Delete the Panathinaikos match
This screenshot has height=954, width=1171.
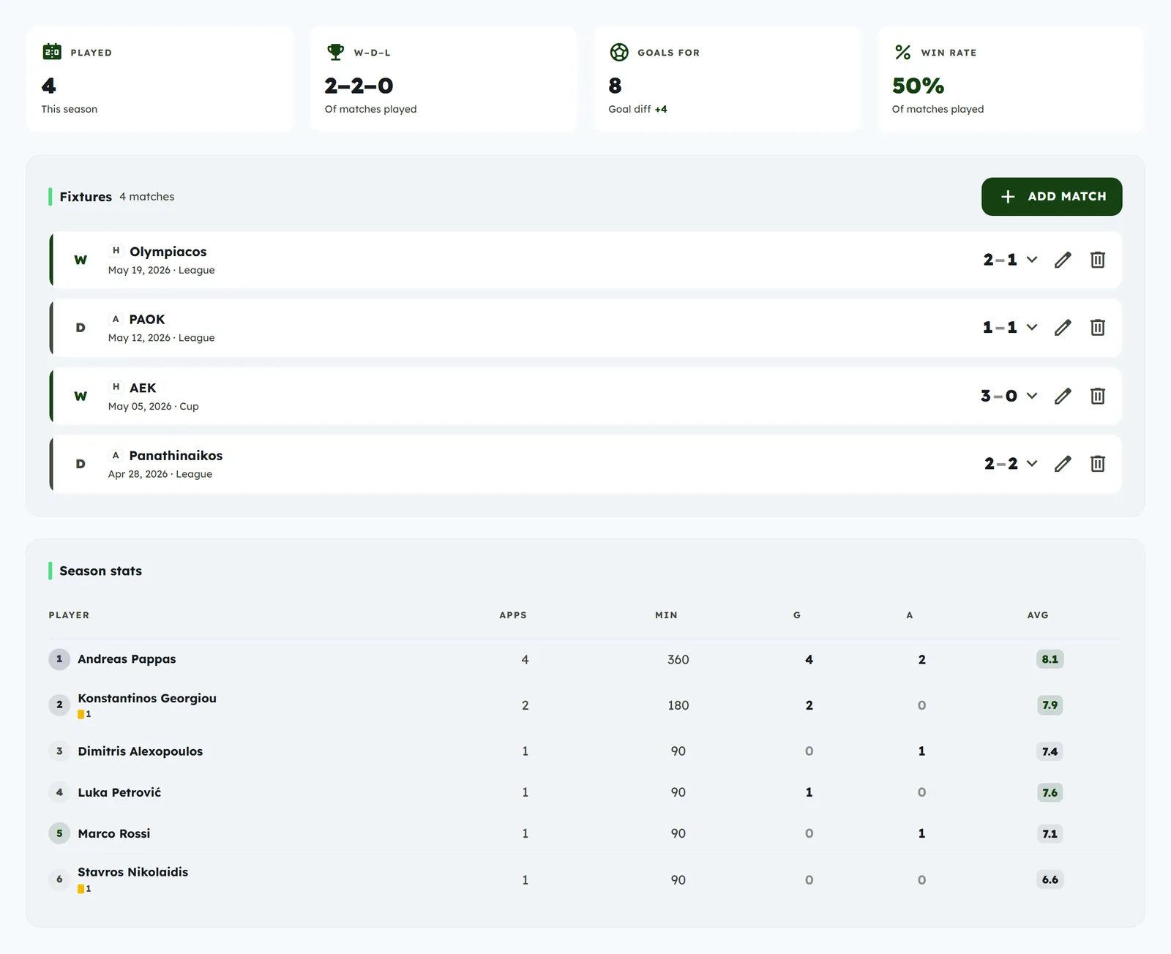tap(1098, 463)
